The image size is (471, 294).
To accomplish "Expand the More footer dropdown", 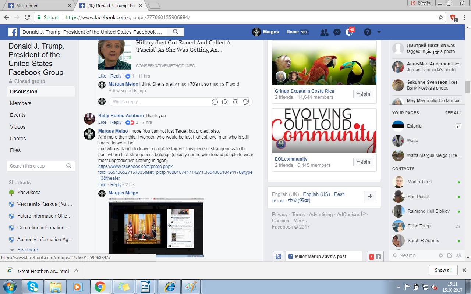I will pos(300,221).
